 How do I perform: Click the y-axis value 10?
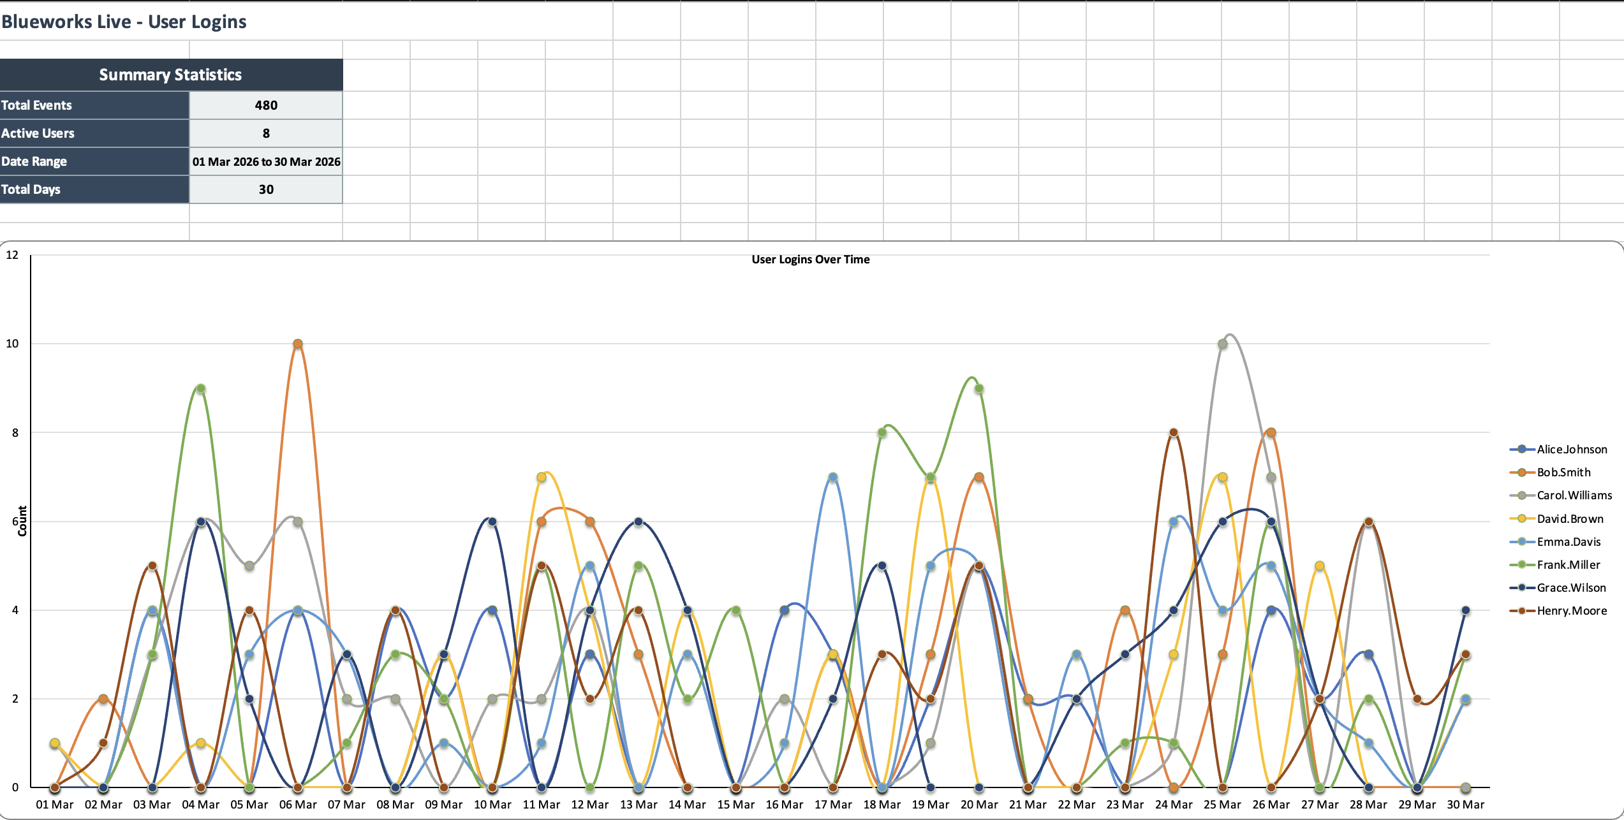click(12, 344)
